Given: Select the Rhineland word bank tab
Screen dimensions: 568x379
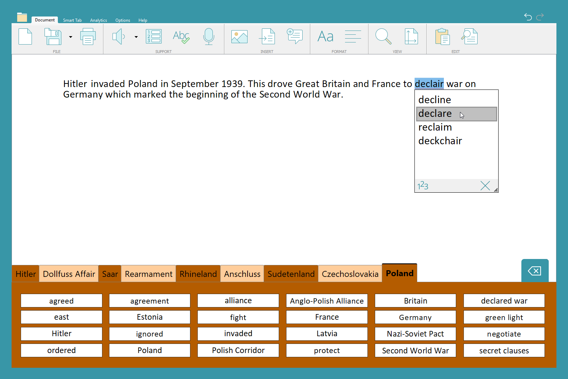Looking at the screenshot, I should tap(198, 274).
